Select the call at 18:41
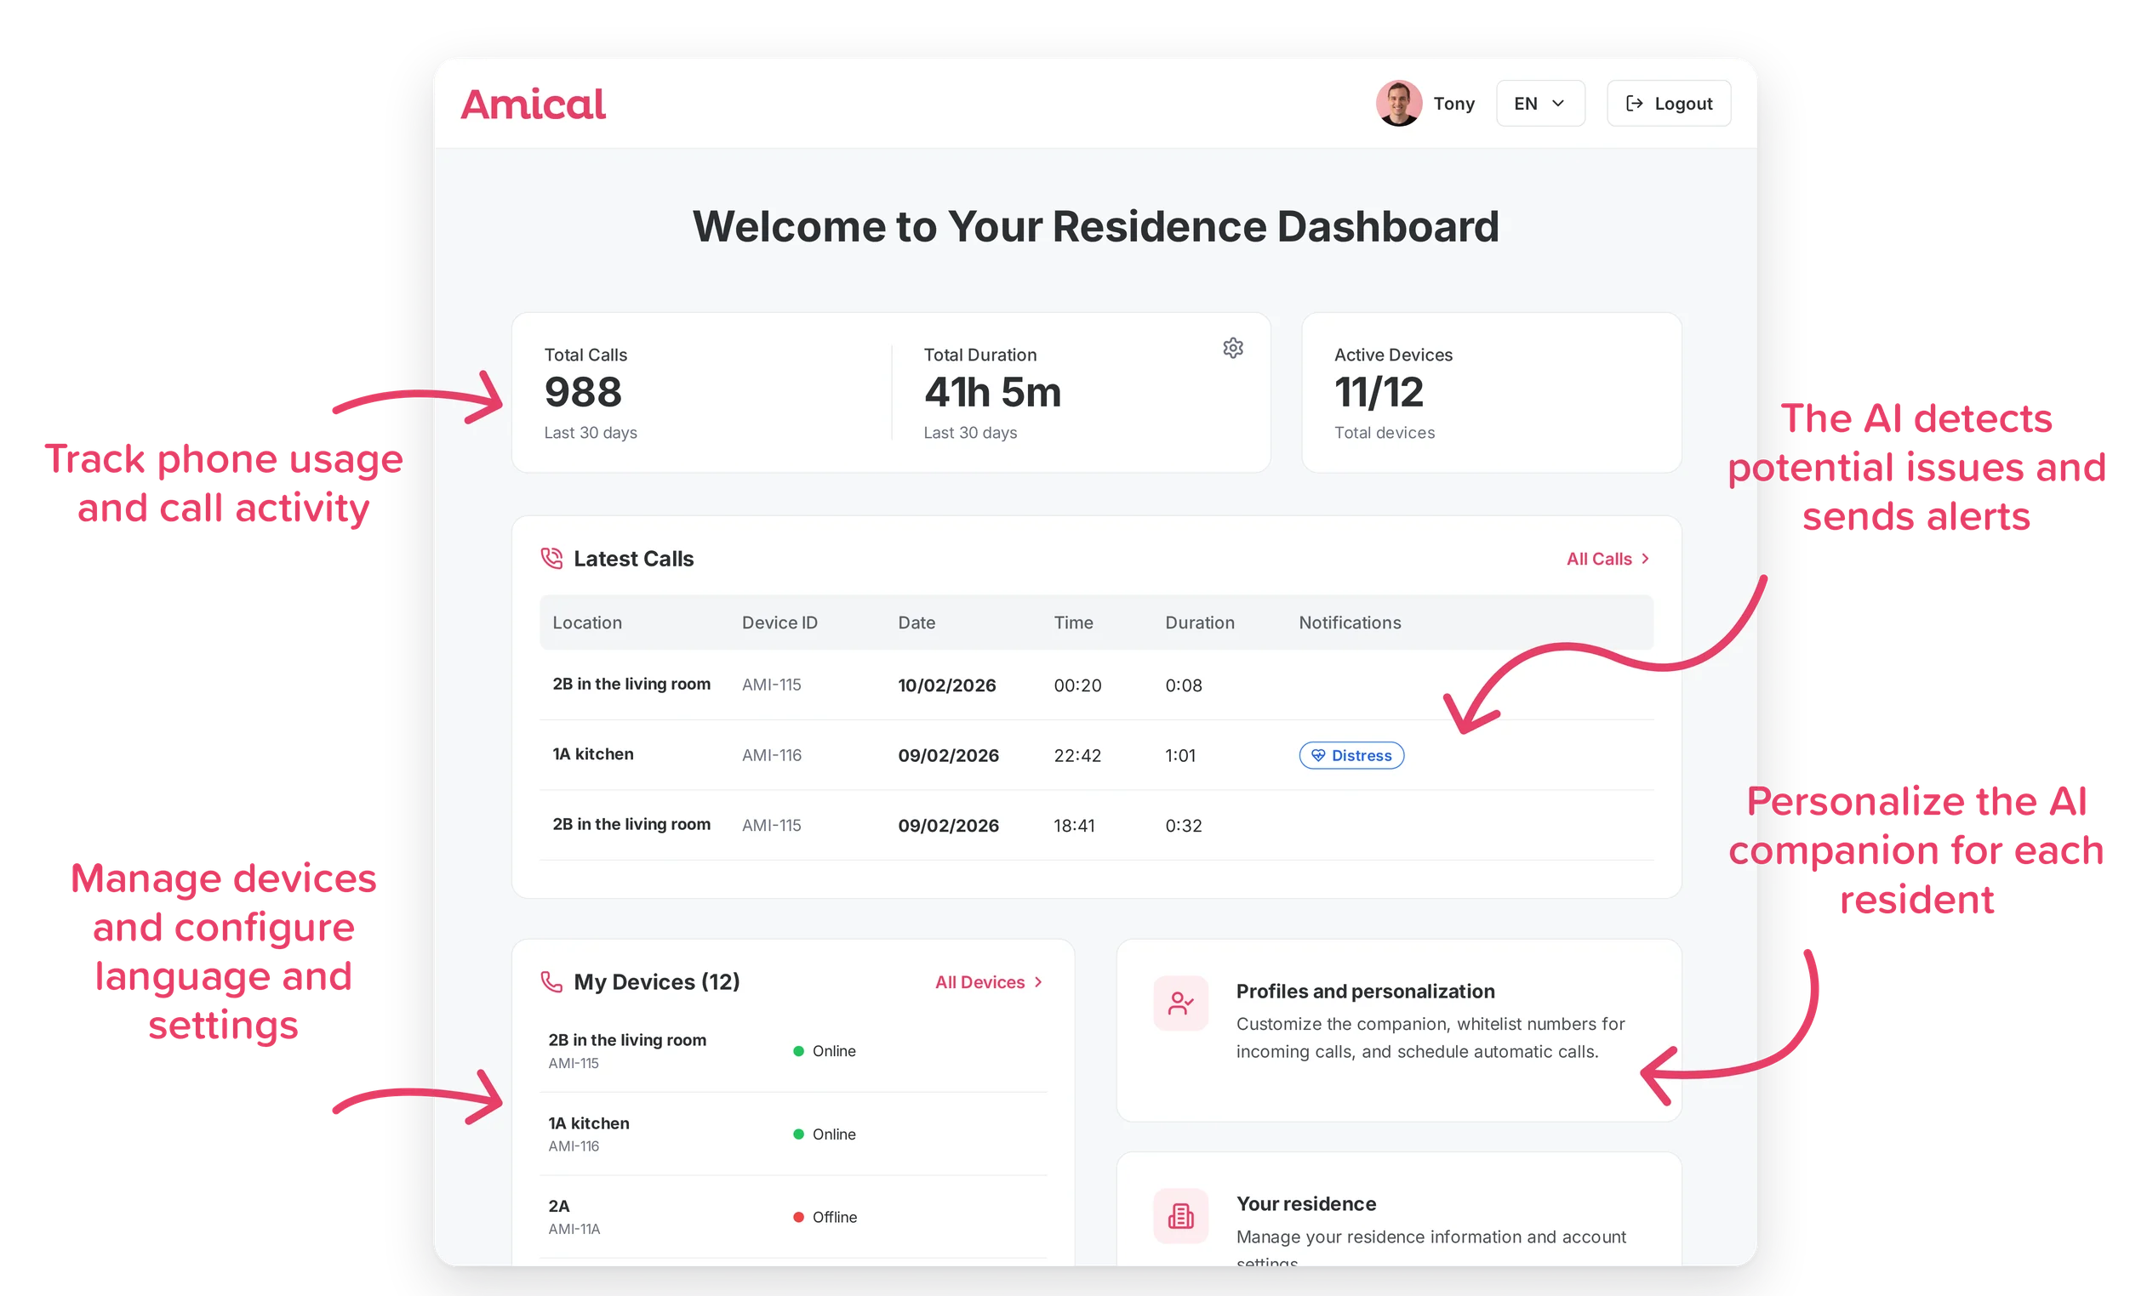Screen dimensions: 2130x1296 tap(1074, 825)
